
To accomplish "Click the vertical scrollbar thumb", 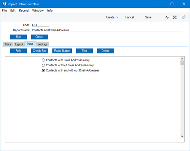I will 182,63.
